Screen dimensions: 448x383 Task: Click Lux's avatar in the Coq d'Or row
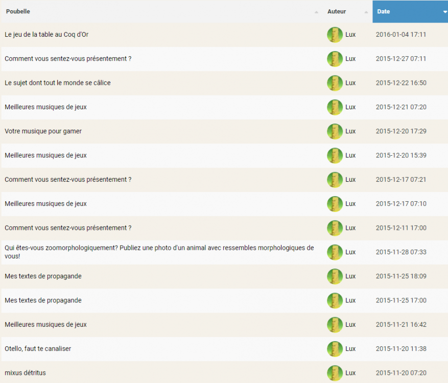335,35
